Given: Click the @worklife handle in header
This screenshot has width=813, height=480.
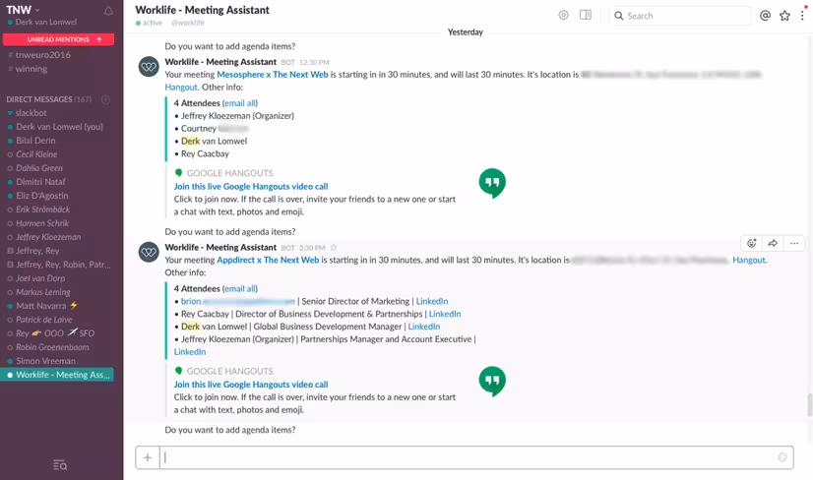Looking at the screenshot, I should (188, 23).
